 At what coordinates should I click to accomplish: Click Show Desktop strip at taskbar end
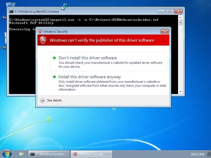coord(209,154)
